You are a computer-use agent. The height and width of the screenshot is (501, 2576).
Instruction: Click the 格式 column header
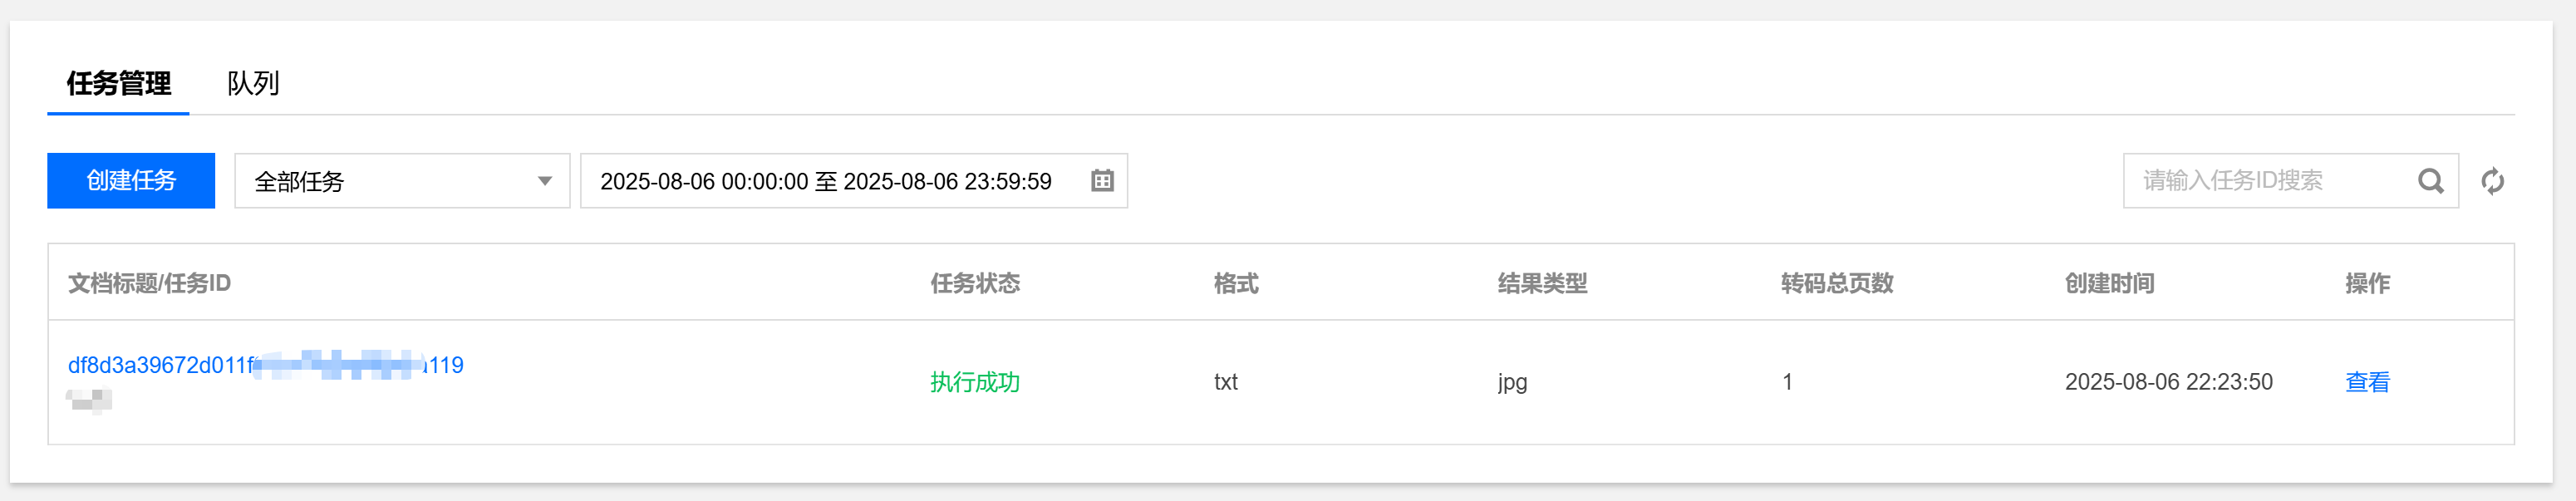click(1236, 283)
